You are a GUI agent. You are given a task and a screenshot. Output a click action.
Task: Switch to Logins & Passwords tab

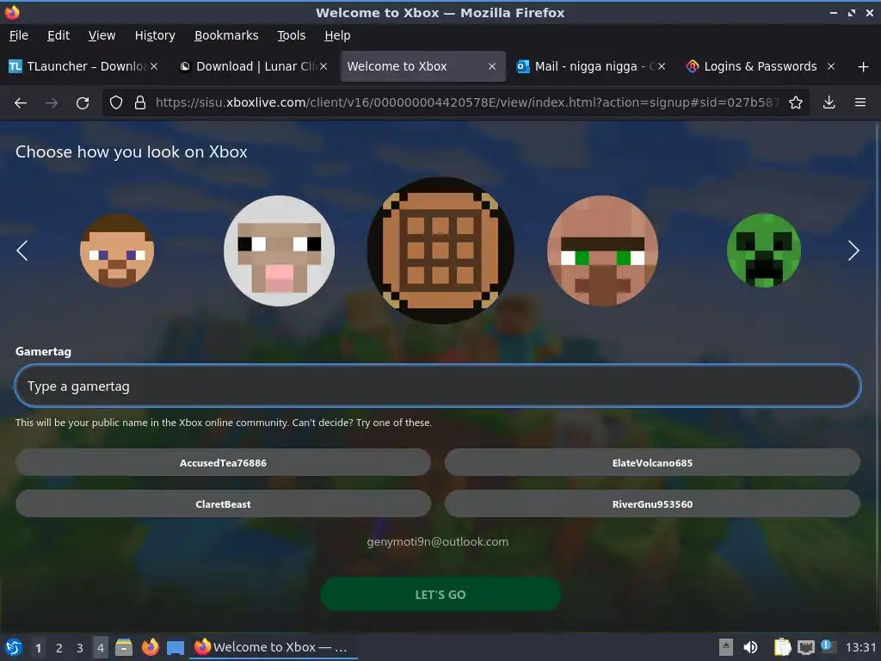(761, 66)
